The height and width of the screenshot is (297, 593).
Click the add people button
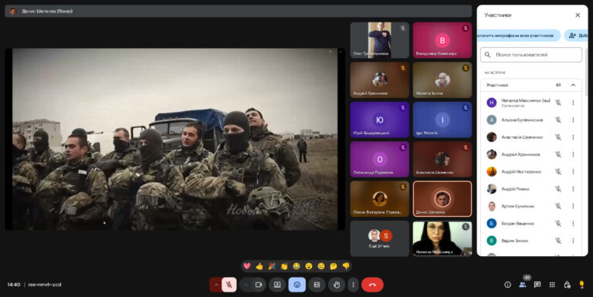pos(576,35)
